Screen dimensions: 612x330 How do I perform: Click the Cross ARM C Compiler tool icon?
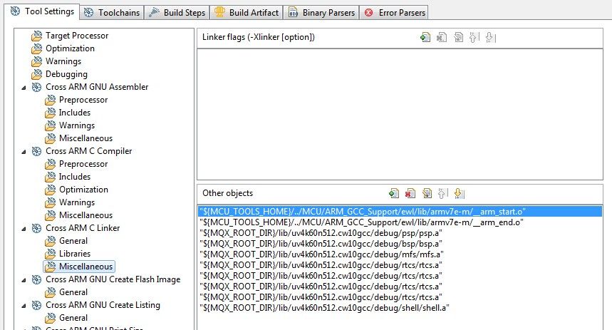click(x=36, y=151)
